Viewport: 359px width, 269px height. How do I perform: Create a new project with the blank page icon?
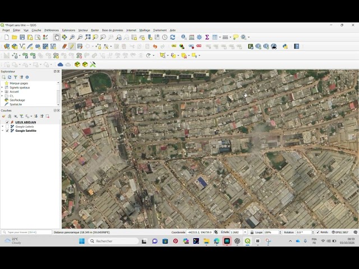pyautogui.click(x=7, y=38)
